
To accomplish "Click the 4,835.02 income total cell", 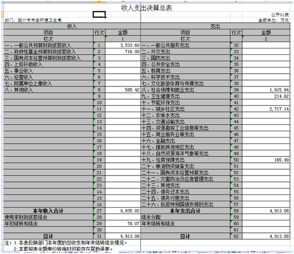I will (x=123, y=211).
